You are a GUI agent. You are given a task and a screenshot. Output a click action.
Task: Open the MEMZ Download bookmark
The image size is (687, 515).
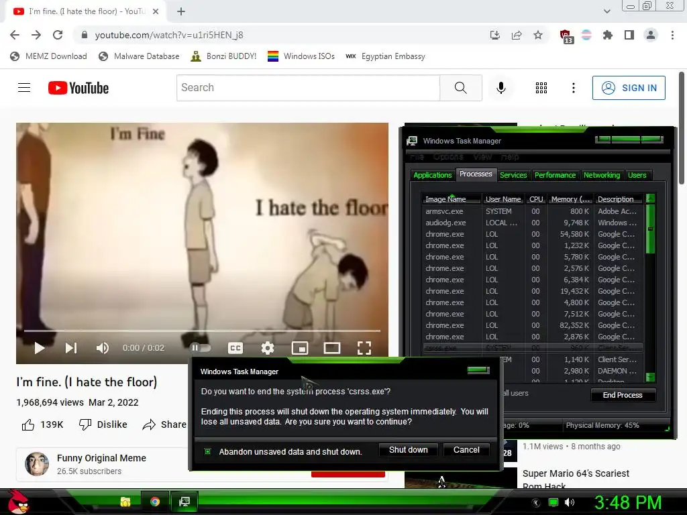tap(48, 56)
